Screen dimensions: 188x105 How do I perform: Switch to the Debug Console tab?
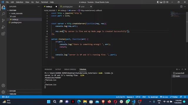70,69
